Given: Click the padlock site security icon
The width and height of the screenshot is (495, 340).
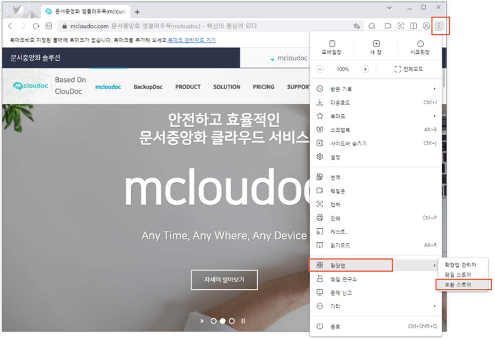Looking at the screenshot, I should pos(65,26).
